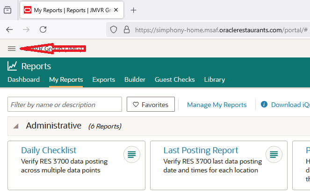Switch to the Dashboard tab
Viewport: 310px width, 193px height.
click(23, 79)
